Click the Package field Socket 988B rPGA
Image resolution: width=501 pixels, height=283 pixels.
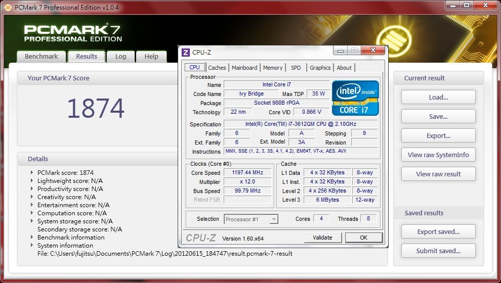(277, 103)
